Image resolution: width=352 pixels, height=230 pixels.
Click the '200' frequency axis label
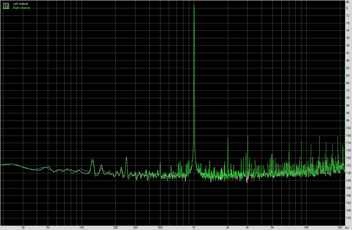pos(115,227)
